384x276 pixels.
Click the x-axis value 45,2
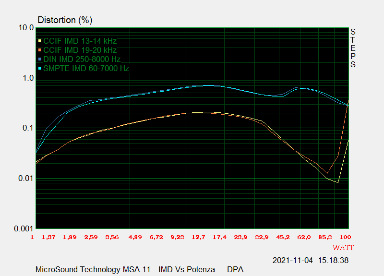point(283,237)
